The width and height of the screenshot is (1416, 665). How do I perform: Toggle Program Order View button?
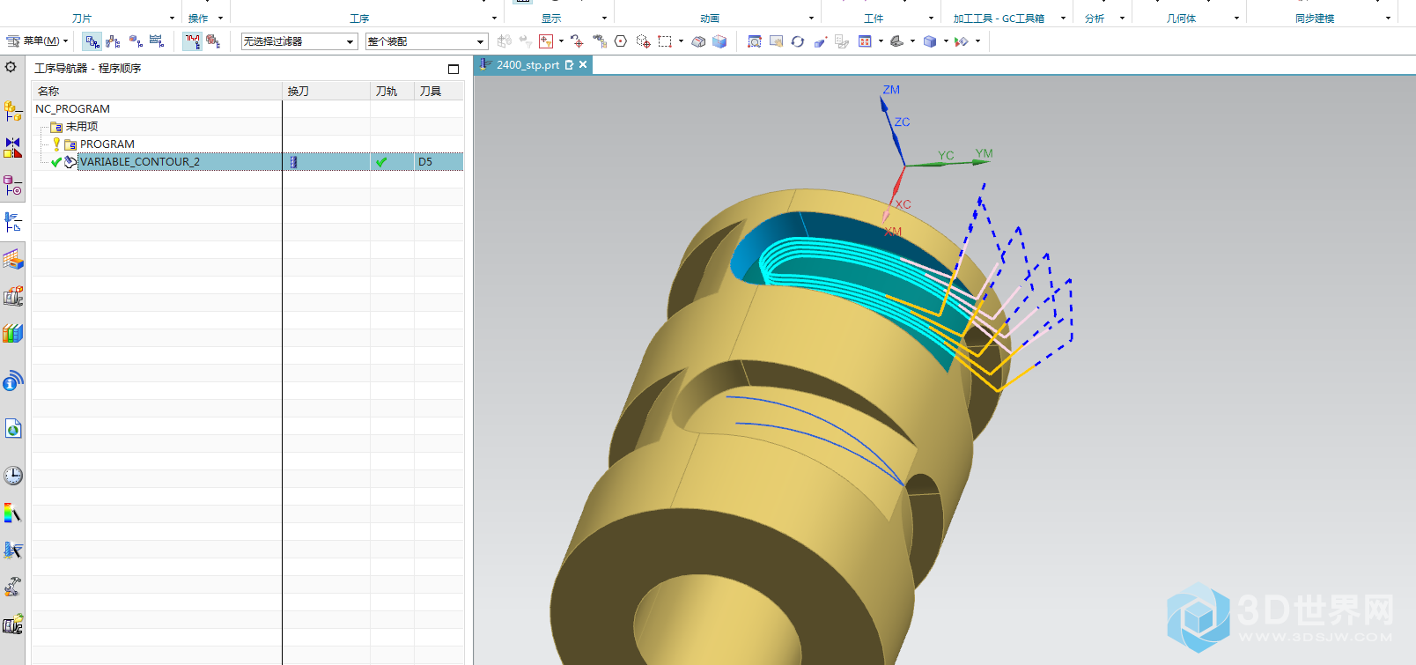pos(92,41)
